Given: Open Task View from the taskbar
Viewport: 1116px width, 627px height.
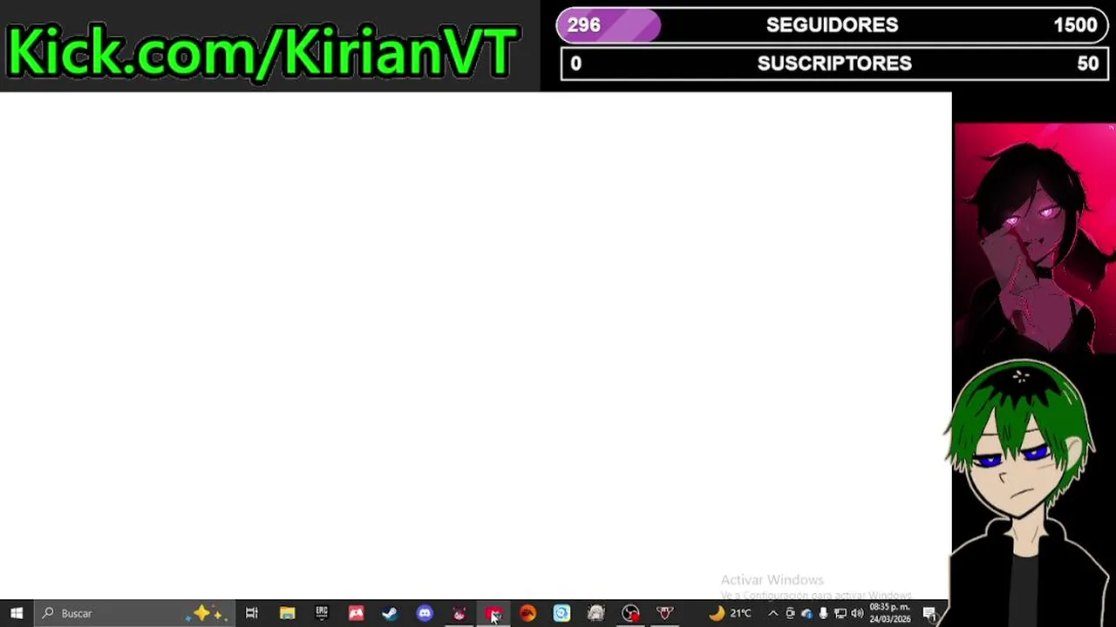Looking at the screenshot, I should click(252, 613).
